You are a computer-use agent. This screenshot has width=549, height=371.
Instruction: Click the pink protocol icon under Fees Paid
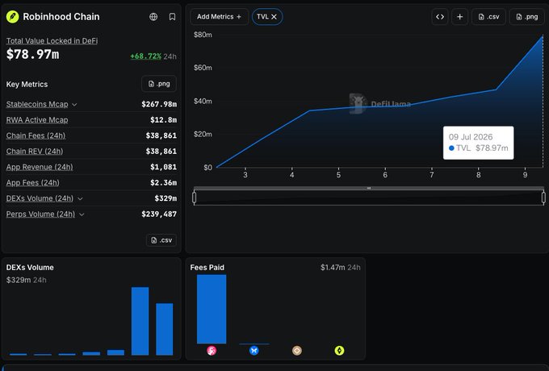212,350
